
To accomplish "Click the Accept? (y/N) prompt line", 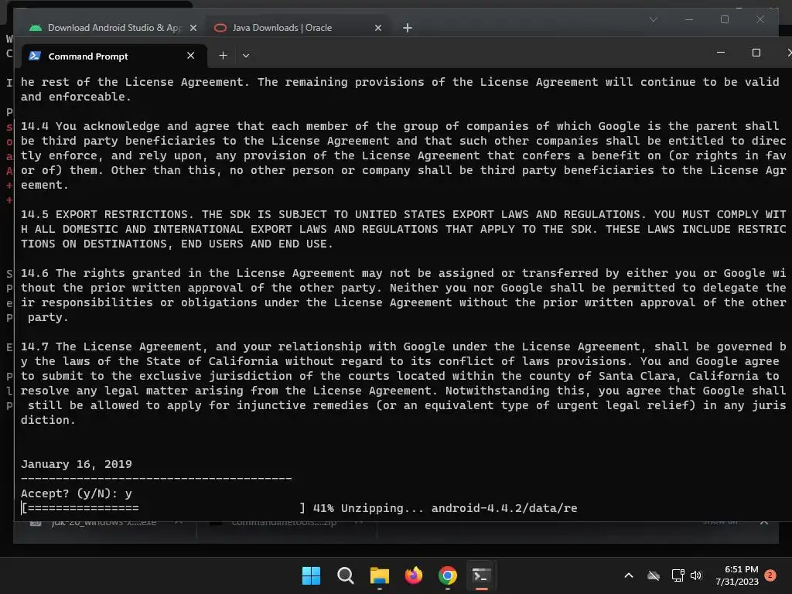I will 77,493.
